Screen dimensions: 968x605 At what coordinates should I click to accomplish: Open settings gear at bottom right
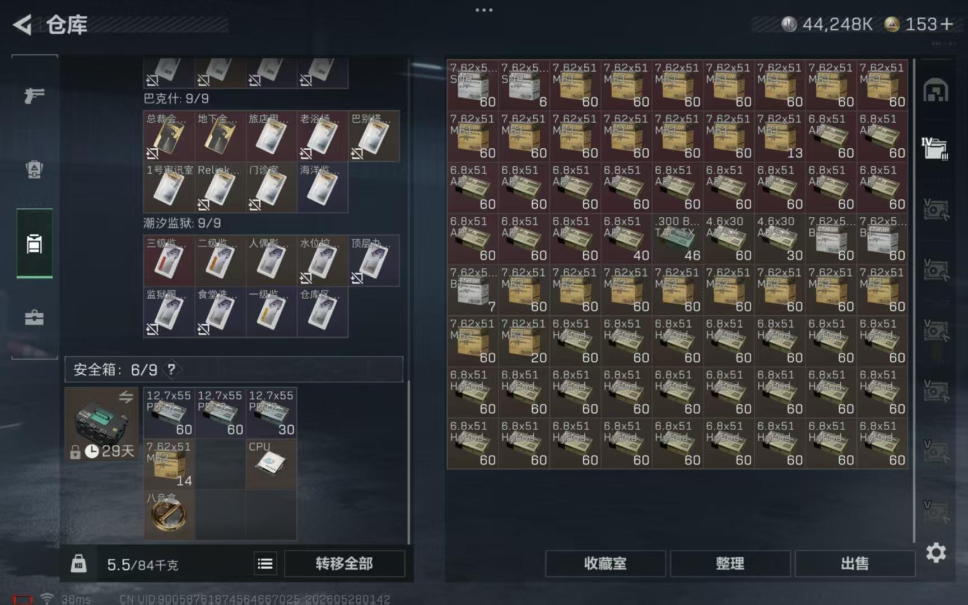pos(936,553)
